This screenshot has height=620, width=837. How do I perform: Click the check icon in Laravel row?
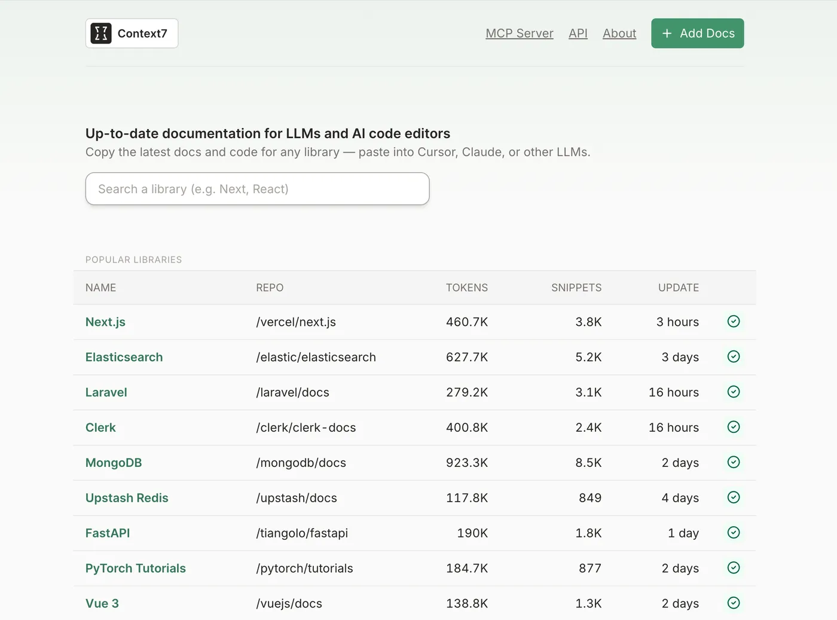coord(734,392)
